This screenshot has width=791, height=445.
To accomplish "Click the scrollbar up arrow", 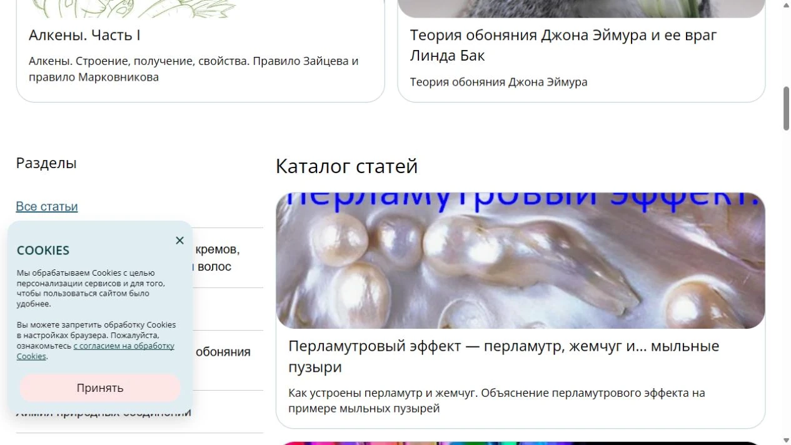I will pyautogui.click(x=786, y=4).
